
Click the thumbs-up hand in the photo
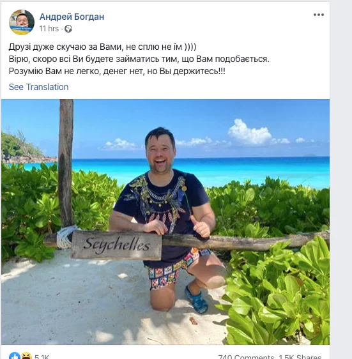pyautogui.click(x=200, y=227)
